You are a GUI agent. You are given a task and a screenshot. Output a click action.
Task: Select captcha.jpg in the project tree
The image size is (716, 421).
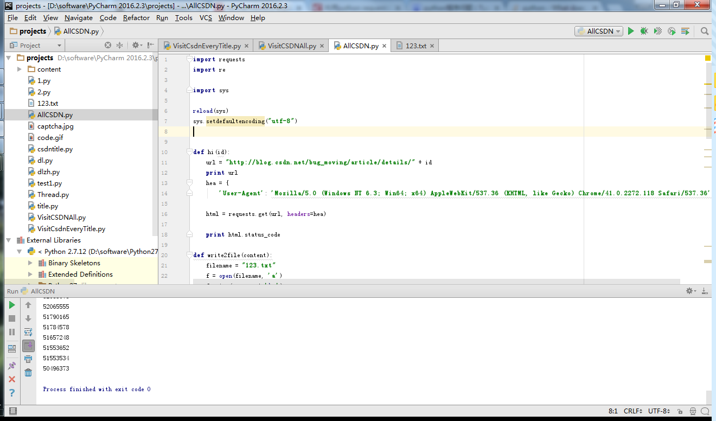[55, 126]
